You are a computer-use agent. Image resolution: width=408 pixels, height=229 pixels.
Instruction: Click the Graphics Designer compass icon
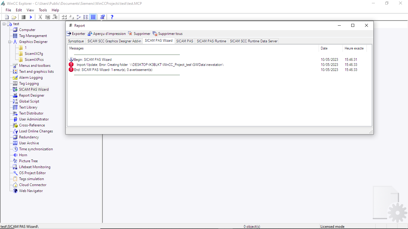pos(15,42)
